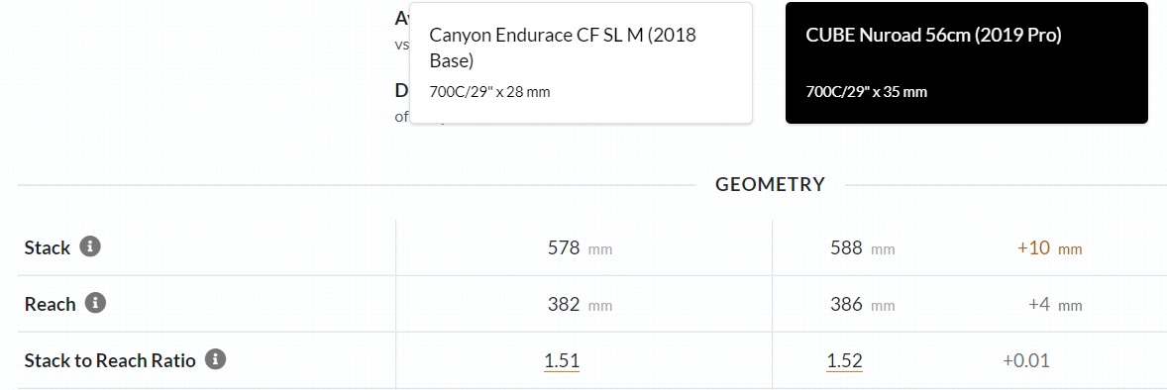Click the underlined 1.52 ratio value
This screenshot has height=390, width=1167.
pos(845,361)
